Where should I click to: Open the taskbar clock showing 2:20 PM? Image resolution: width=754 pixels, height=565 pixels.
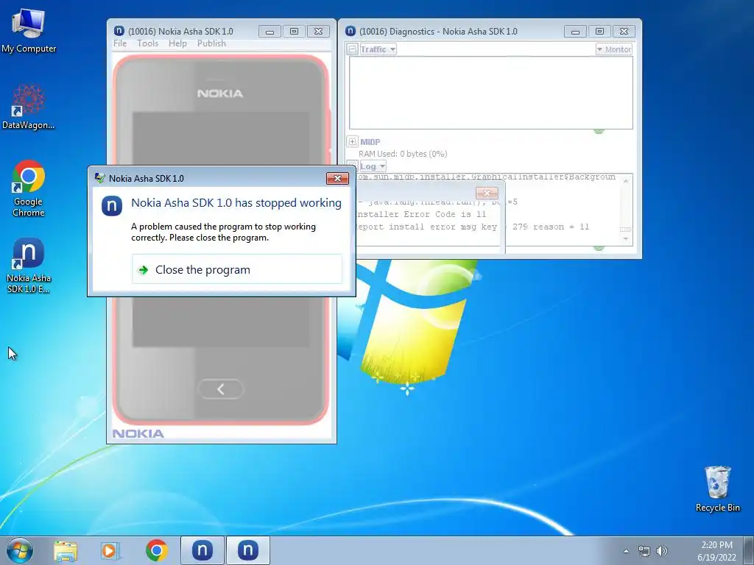pyautogui.click(x=716, y=551)
